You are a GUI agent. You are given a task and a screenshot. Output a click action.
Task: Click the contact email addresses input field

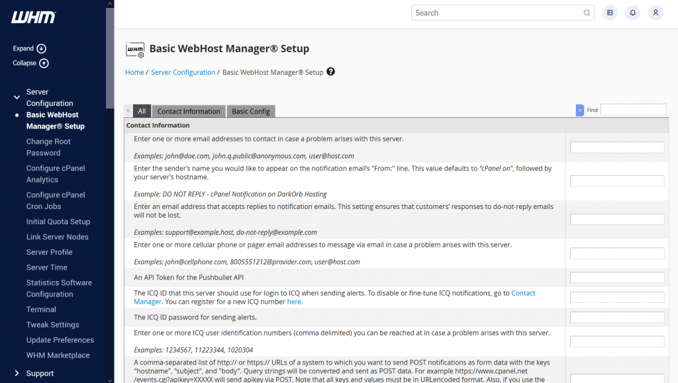click(x=617, y=148)
